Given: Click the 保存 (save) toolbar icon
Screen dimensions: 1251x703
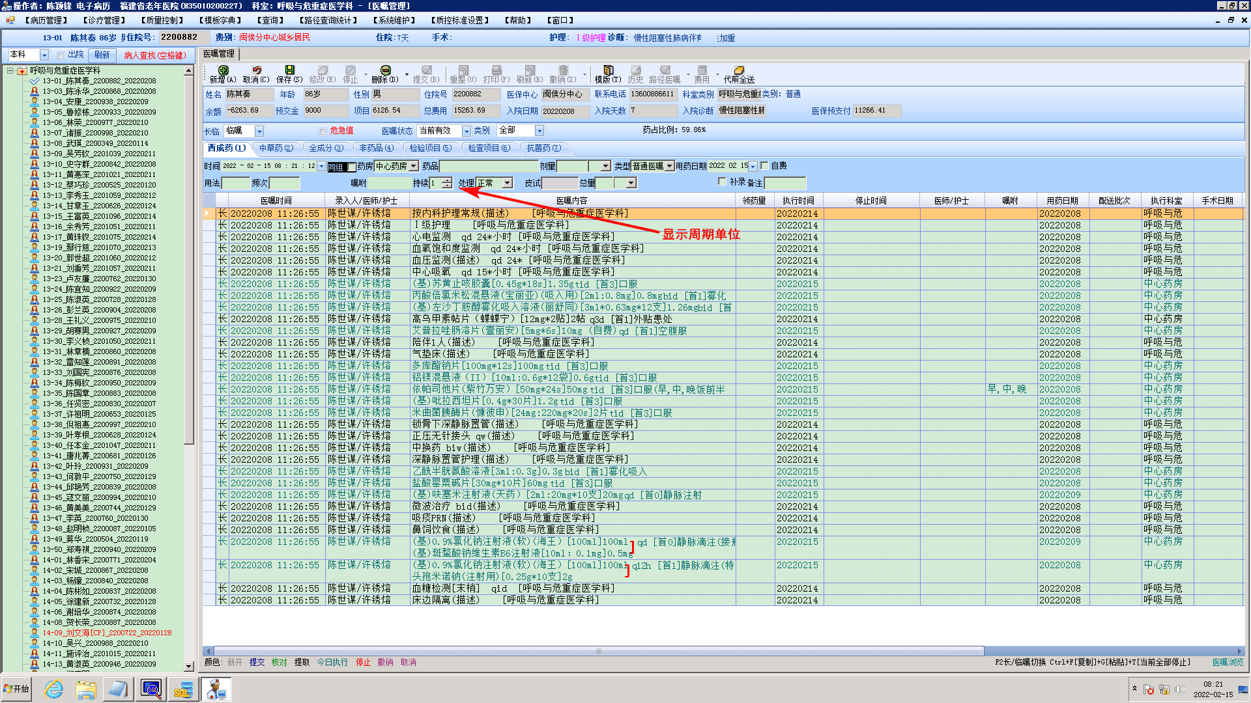Looking at the screenshot, I should pos(289,70).
